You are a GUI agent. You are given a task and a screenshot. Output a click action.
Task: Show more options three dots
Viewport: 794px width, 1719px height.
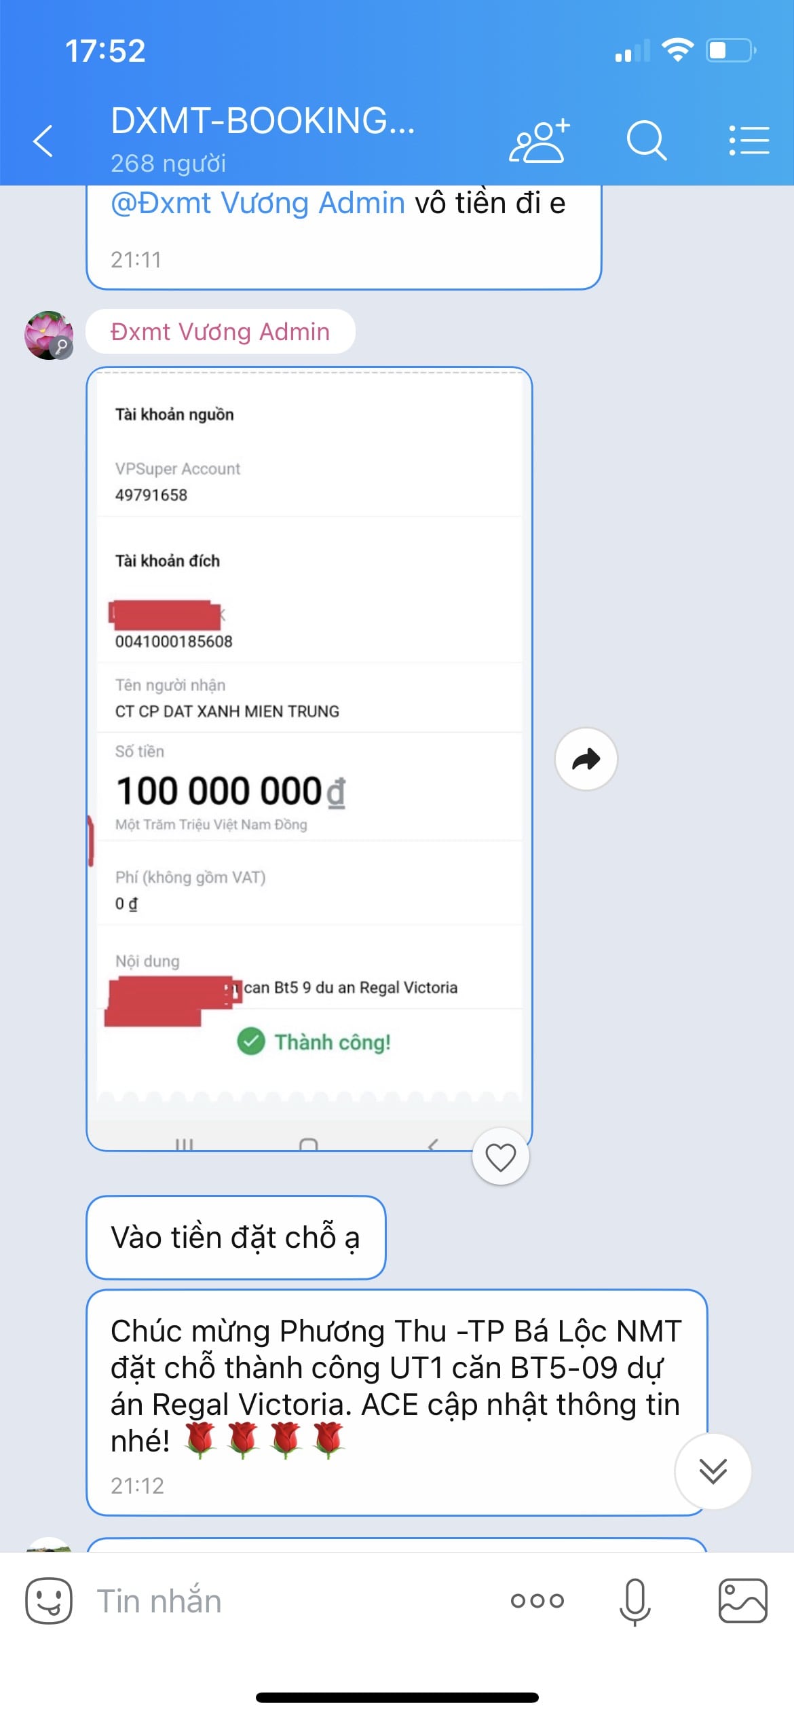537,1601
